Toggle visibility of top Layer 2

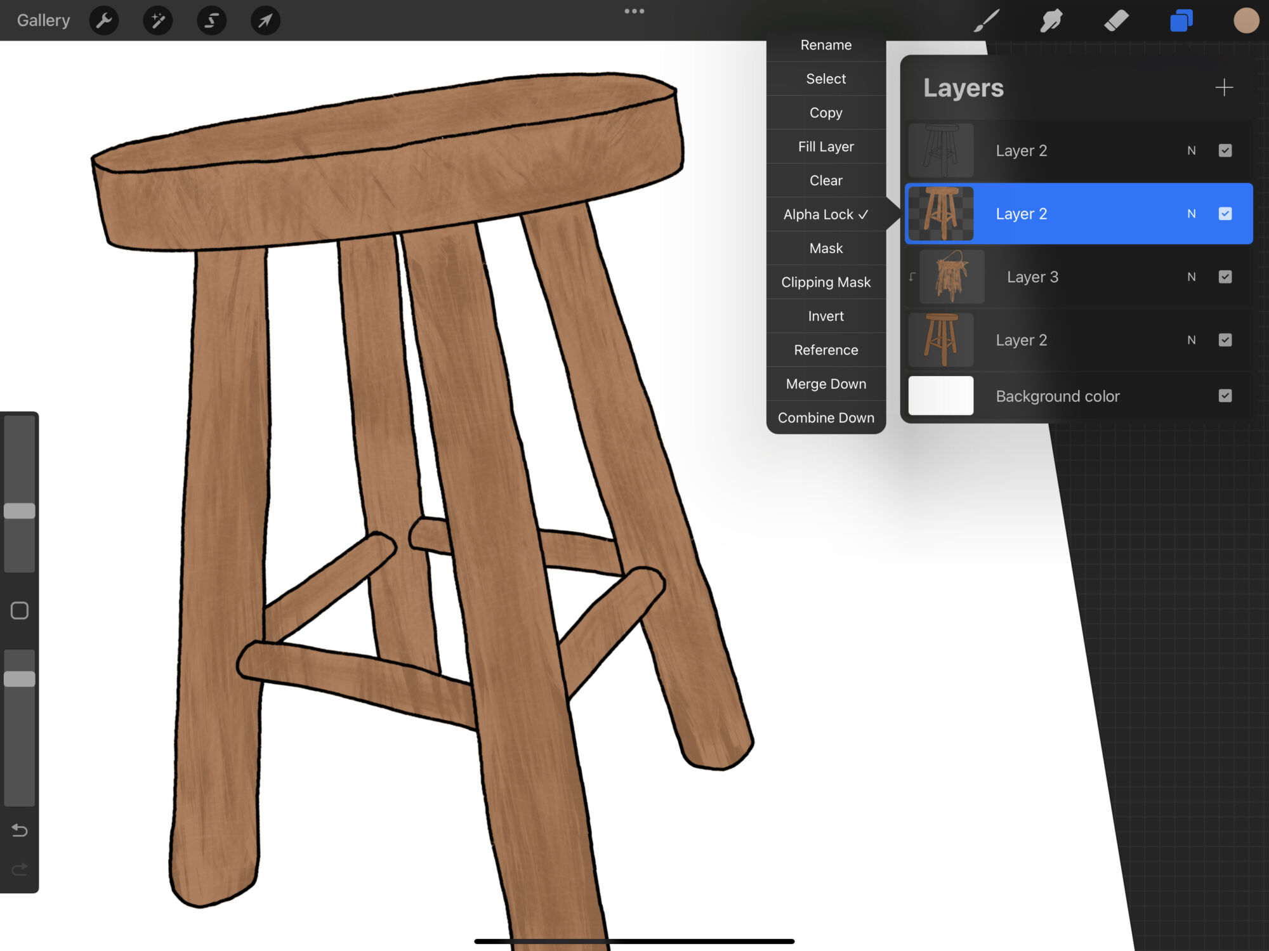(x=1225, y=151)
